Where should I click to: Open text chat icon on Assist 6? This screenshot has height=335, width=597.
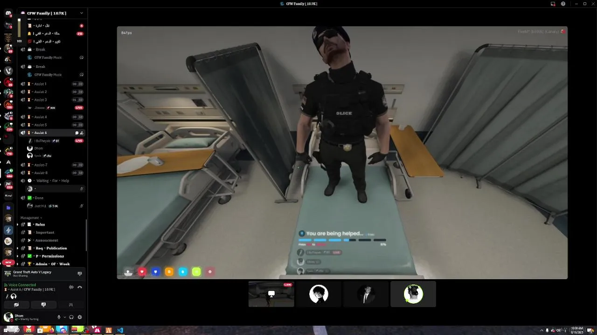(77, 133)
